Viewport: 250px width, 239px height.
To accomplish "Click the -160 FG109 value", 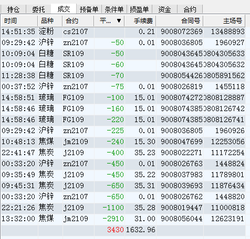I will click(x=116, y=108).
